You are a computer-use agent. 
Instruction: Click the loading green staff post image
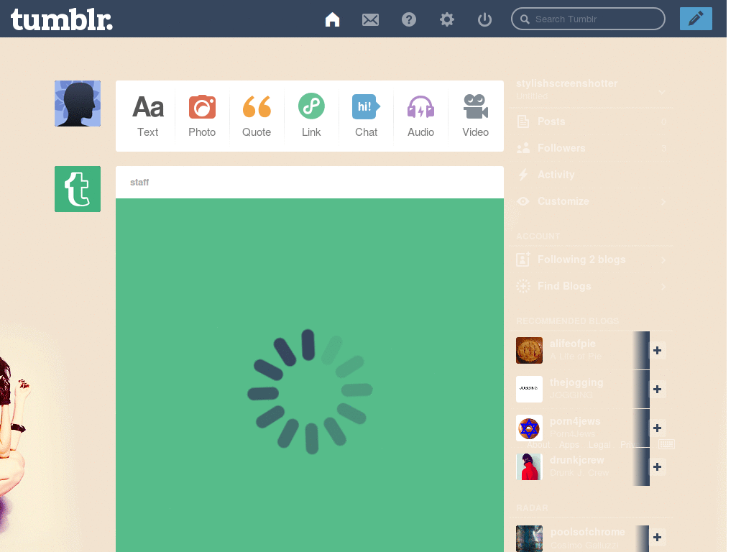point(310,375)
